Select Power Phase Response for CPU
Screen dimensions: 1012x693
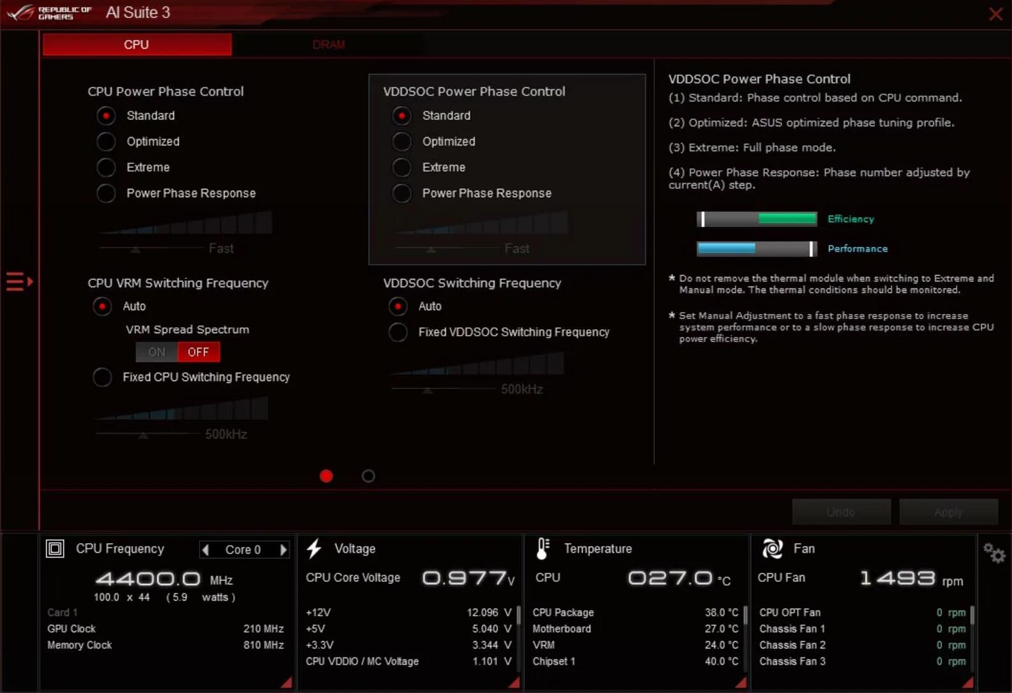click(106, 193)
